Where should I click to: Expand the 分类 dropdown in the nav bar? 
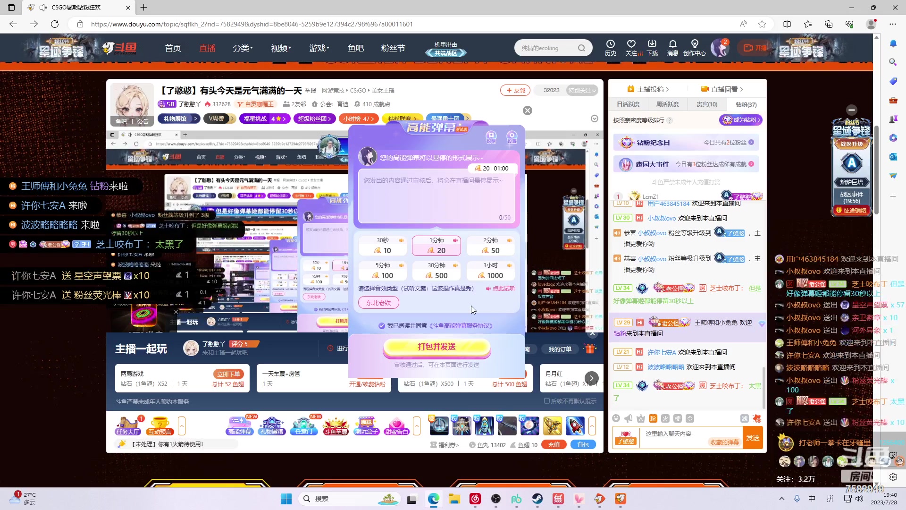pos(243,48)
